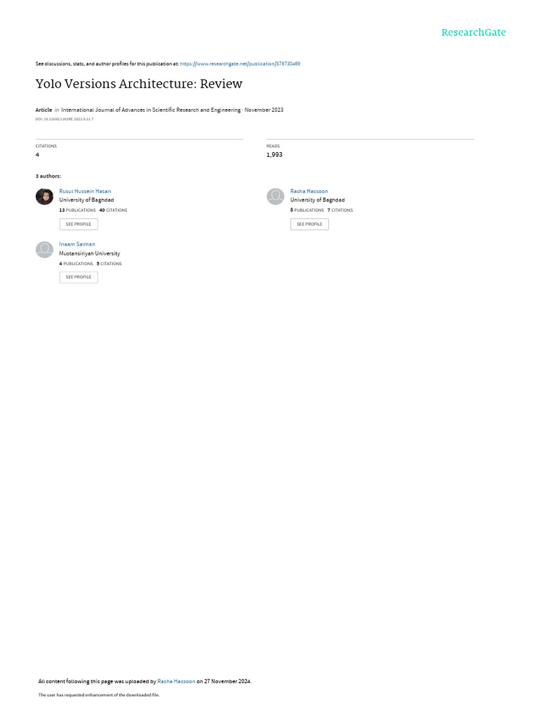Click Inaam Salman's 4 publications stat
533x711 pixels.
[76, 263]
